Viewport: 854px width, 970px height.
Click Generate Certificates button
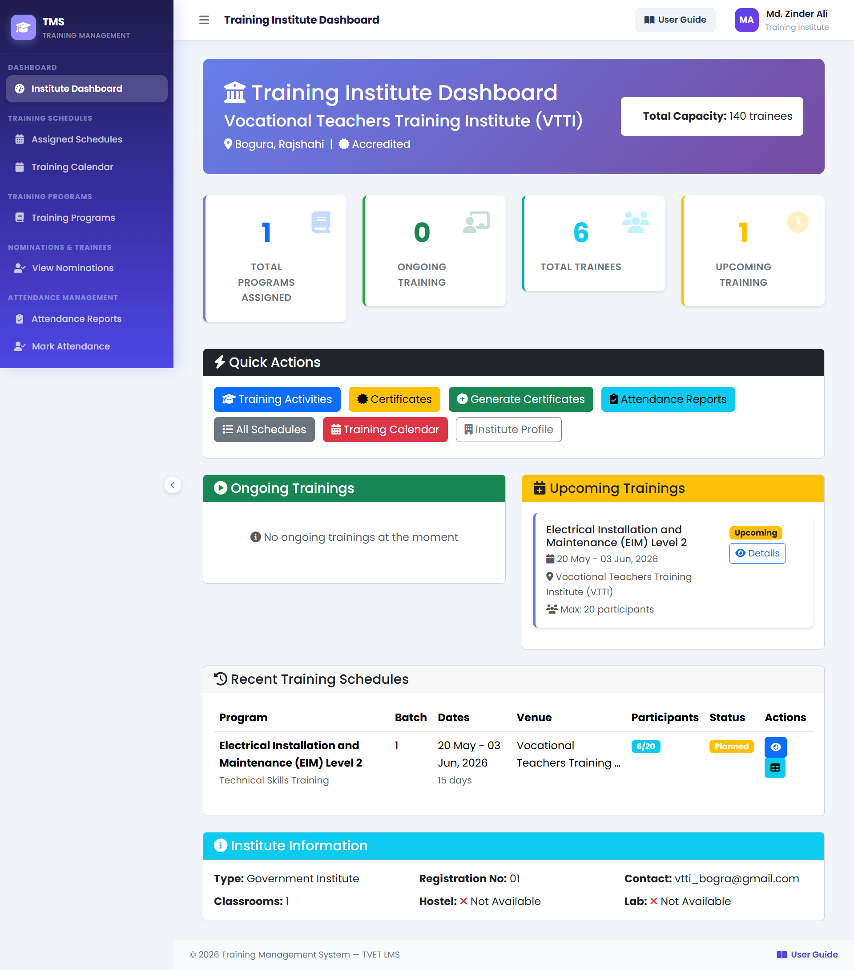[x=521, y=399]
